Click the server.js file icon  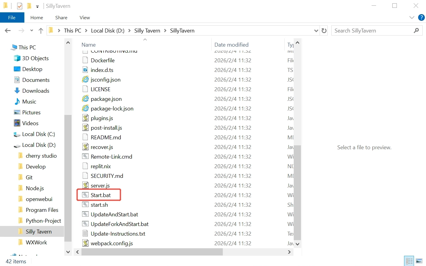tap(86, 185)
